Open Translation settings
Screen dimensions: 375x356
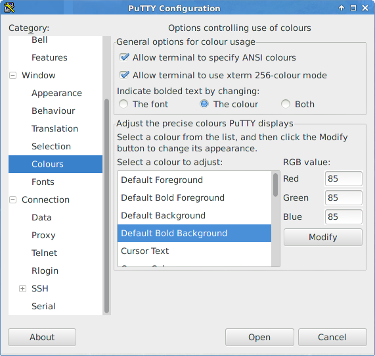[x=55, y=128]
